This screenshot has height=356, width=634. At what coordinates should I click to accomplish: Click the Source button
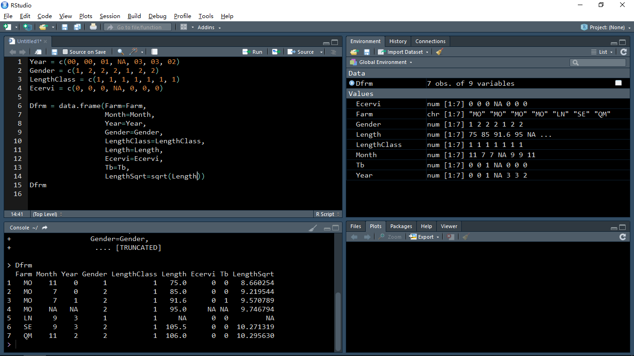tap(301, 52)
